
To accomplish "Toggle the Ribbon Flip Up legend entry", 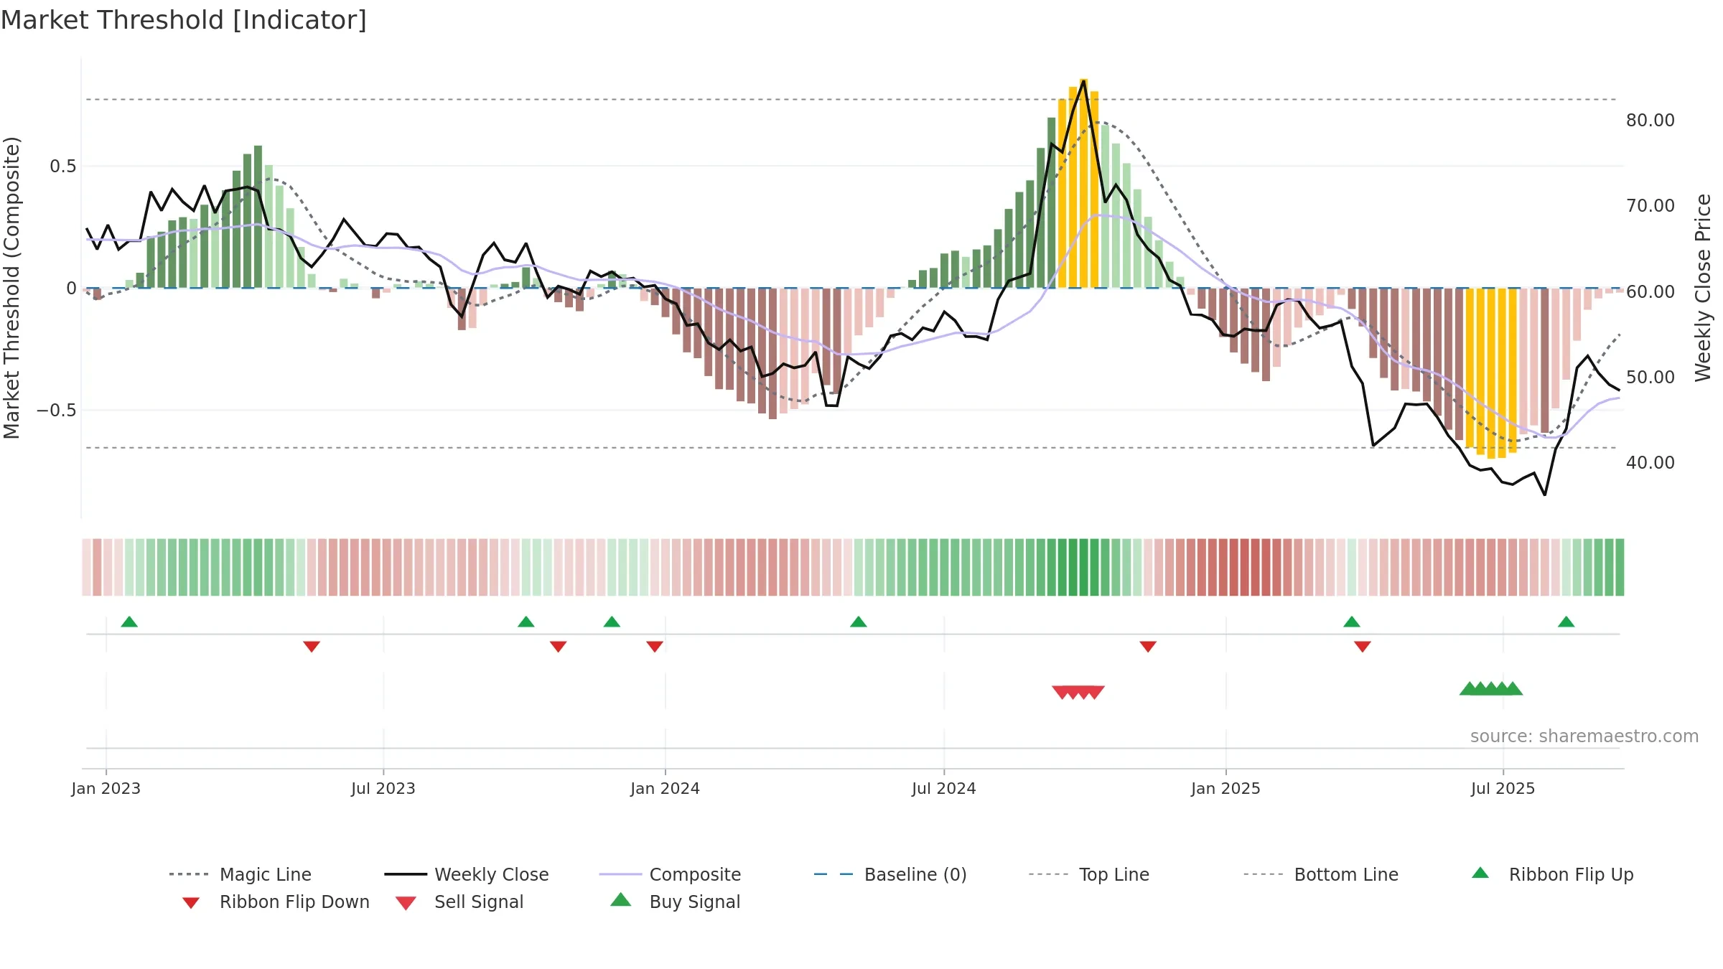I will click(x=1553, y=874).
